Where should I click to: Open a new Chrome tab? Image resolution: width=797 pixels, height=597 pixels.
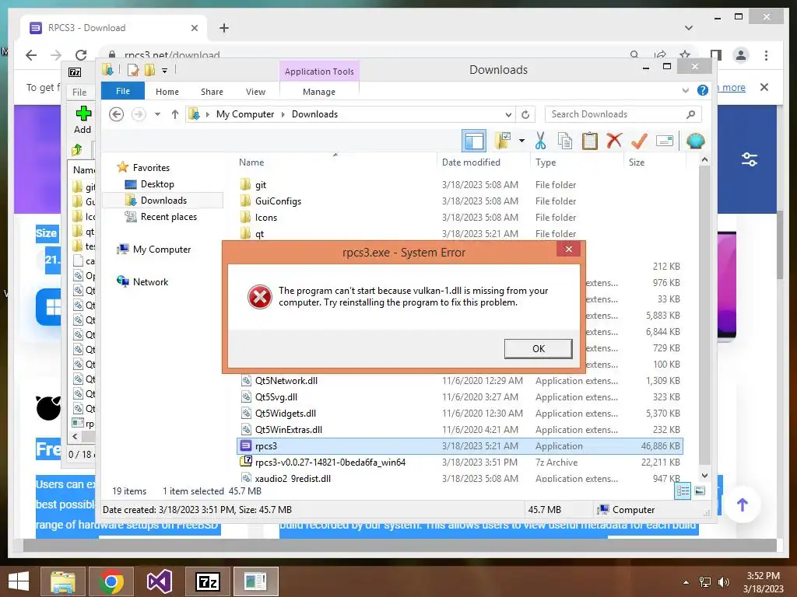(223, 28)
